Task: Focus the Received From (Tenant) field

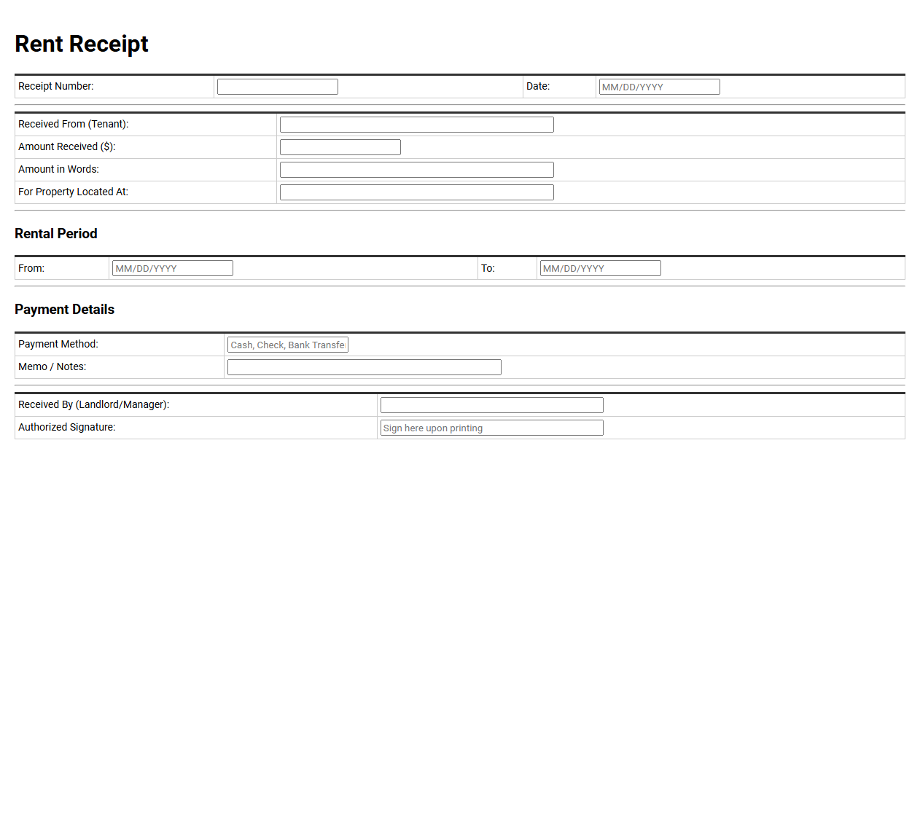Action: click(416, 125)
